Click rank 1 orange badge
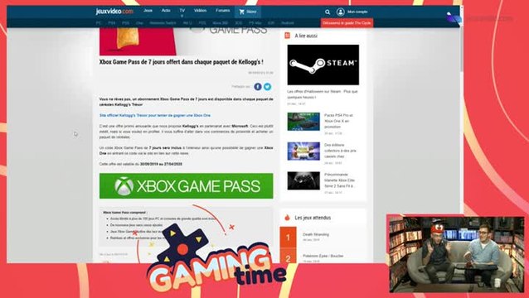The width and height of the screenshot is (529, 298). [x=288, y=238]
